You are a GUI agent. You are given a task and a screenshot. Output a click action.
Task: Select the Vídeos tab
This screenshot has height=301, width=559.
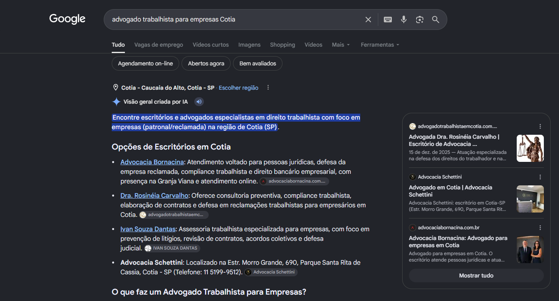pyautogui.click(x=314, y=45)
